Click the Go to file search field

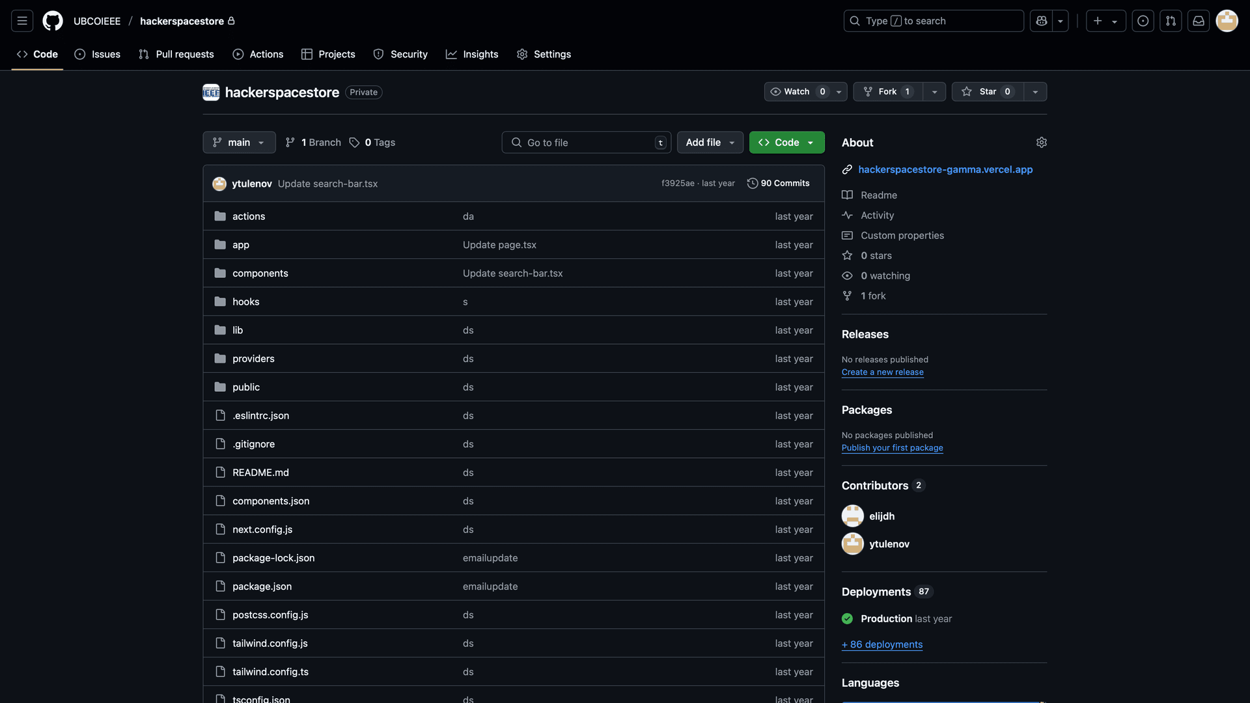tap(587, 143)
